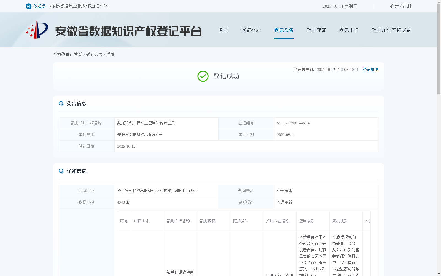
Task: Click the 序号 column header
Action: click(x=124, y=221)
